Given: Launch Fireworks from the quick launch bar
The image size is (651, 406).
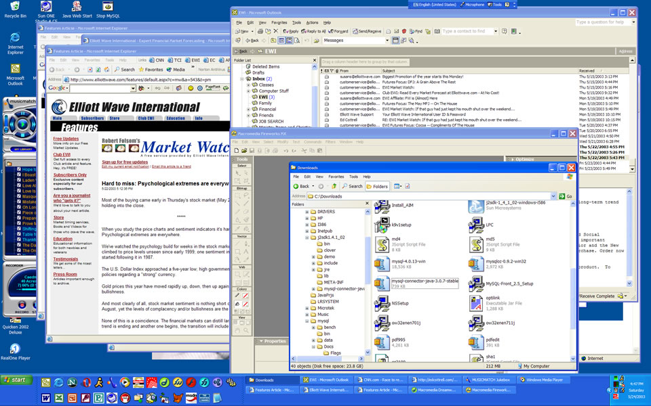Looking at the screenshot, I should coord(178,382).
